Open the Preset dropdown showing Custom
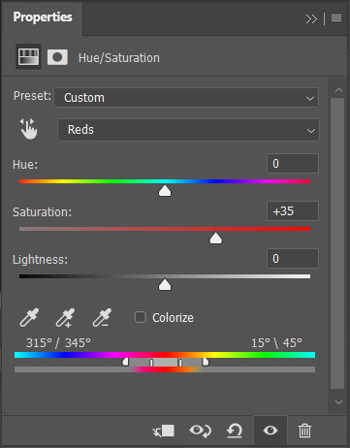Viewport: 350px width, 448px height. tap(186, 97)
